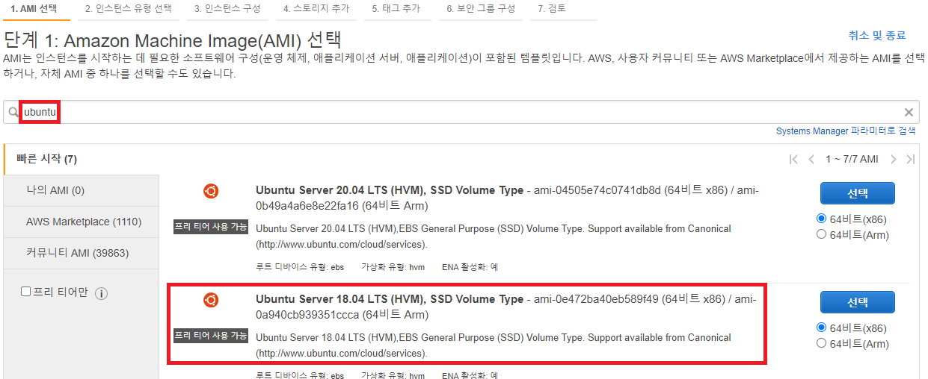Clear the ubuntu search text

click(x=909, y=113)
